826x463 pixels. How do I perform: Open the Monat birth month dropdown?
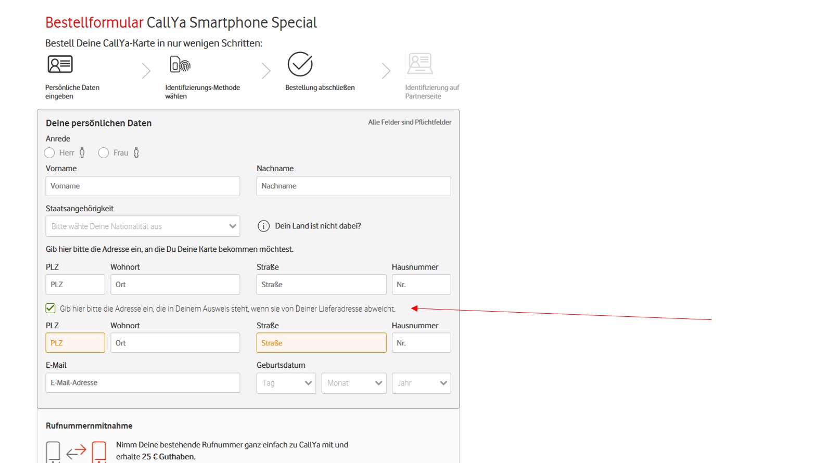[353, 383]
